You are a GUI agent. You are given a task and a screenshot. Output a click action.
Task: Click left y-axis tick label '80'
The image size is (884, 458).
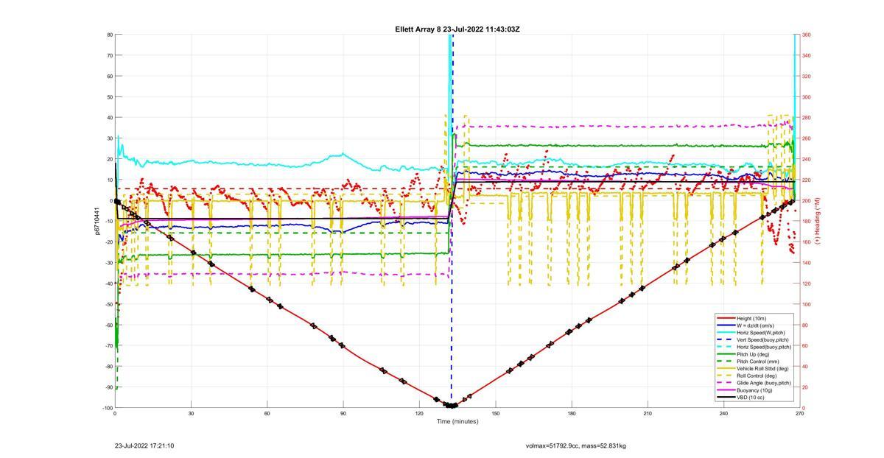pyautogui.click(x=109, y=35)
